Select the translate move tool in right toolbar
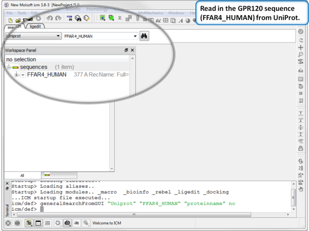 click(x=301, y=48)
